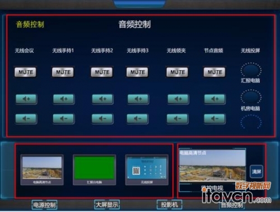
Task: Switch to the 大屏显示 tab
Action: pos(107,205)
